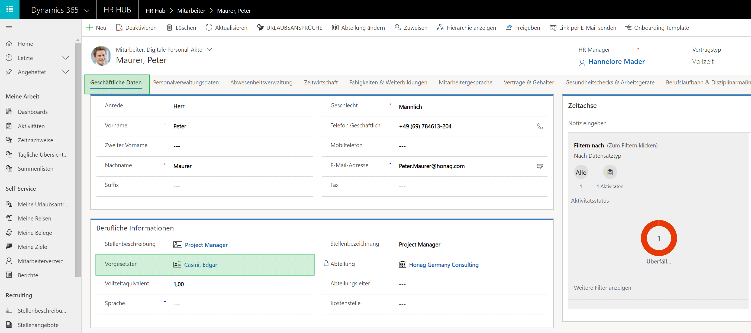This screenshot has width=751, height=333.
Task: Click the send email icon beside E-Mail-Adresse
Action: pos(540,166)
